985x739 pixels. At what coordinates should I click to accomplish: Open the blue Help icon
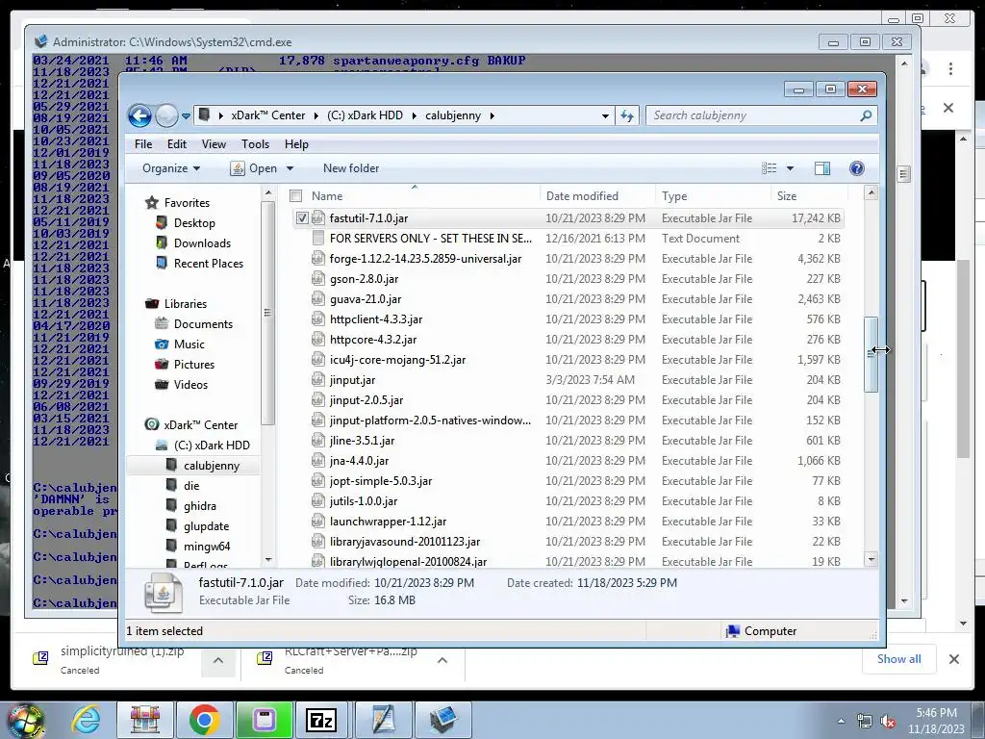pos(857,168)
